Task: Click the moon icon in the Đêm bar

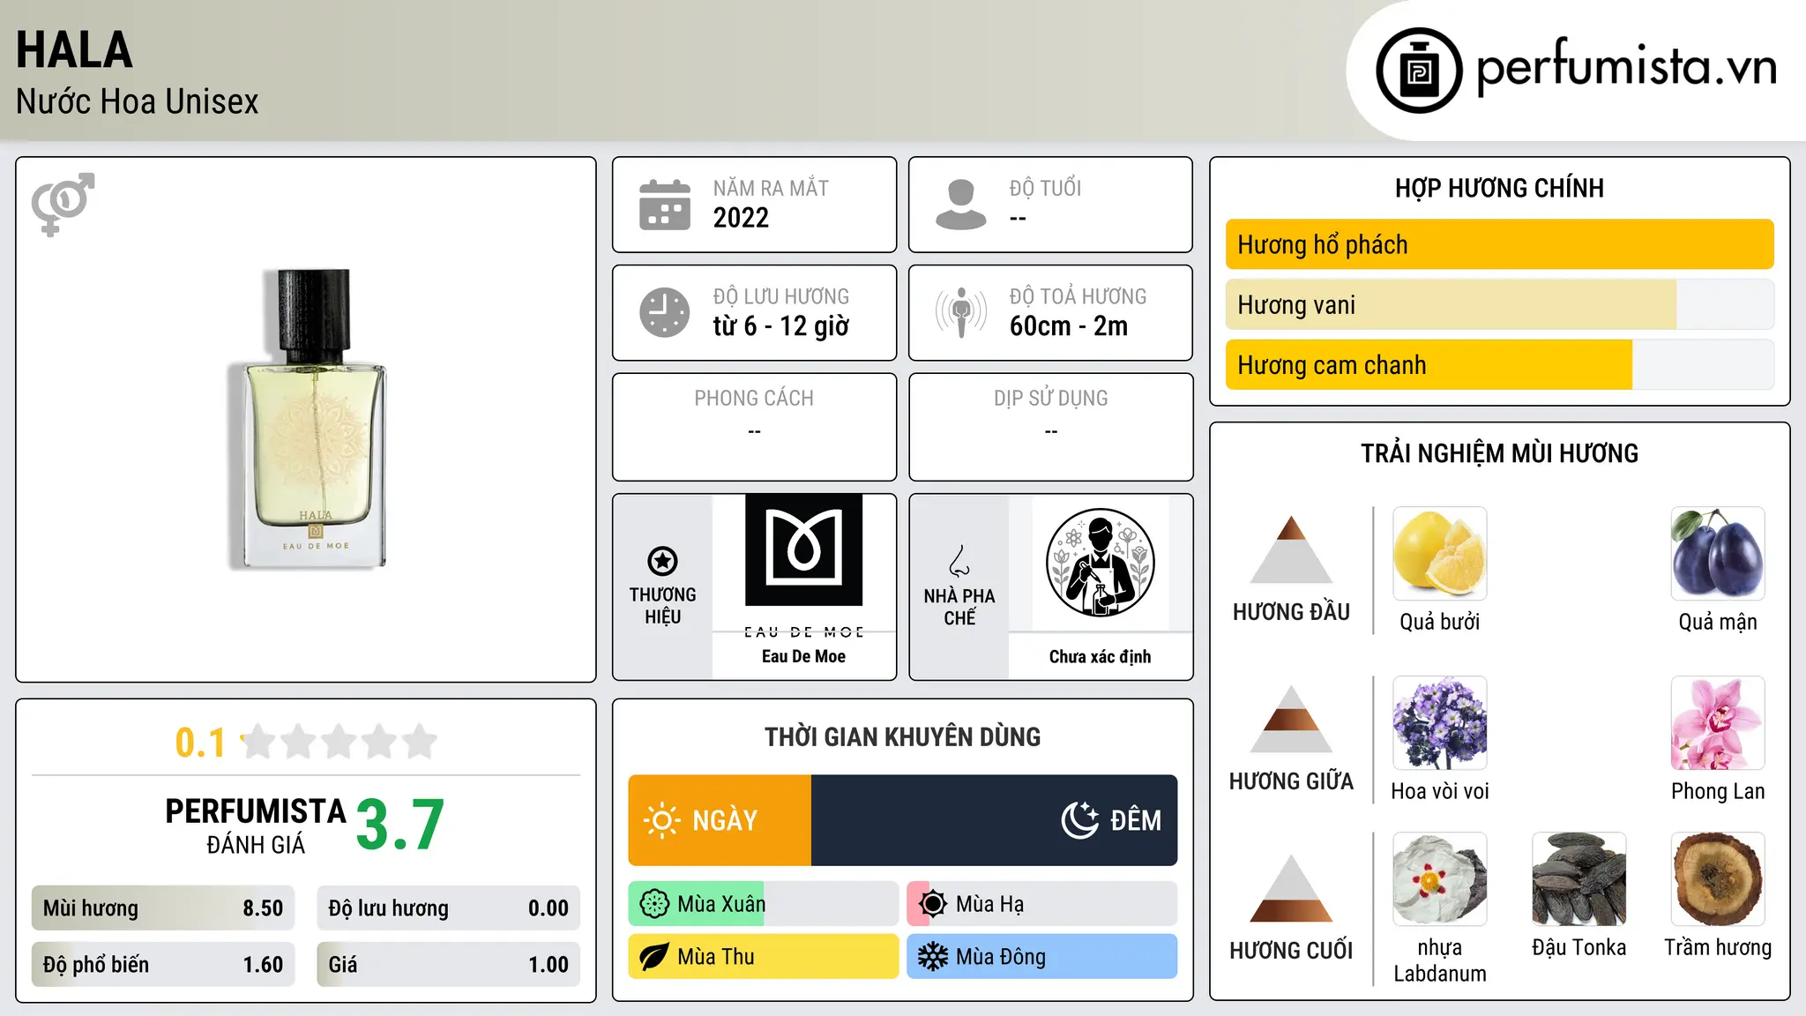Action: (1079, 820)
